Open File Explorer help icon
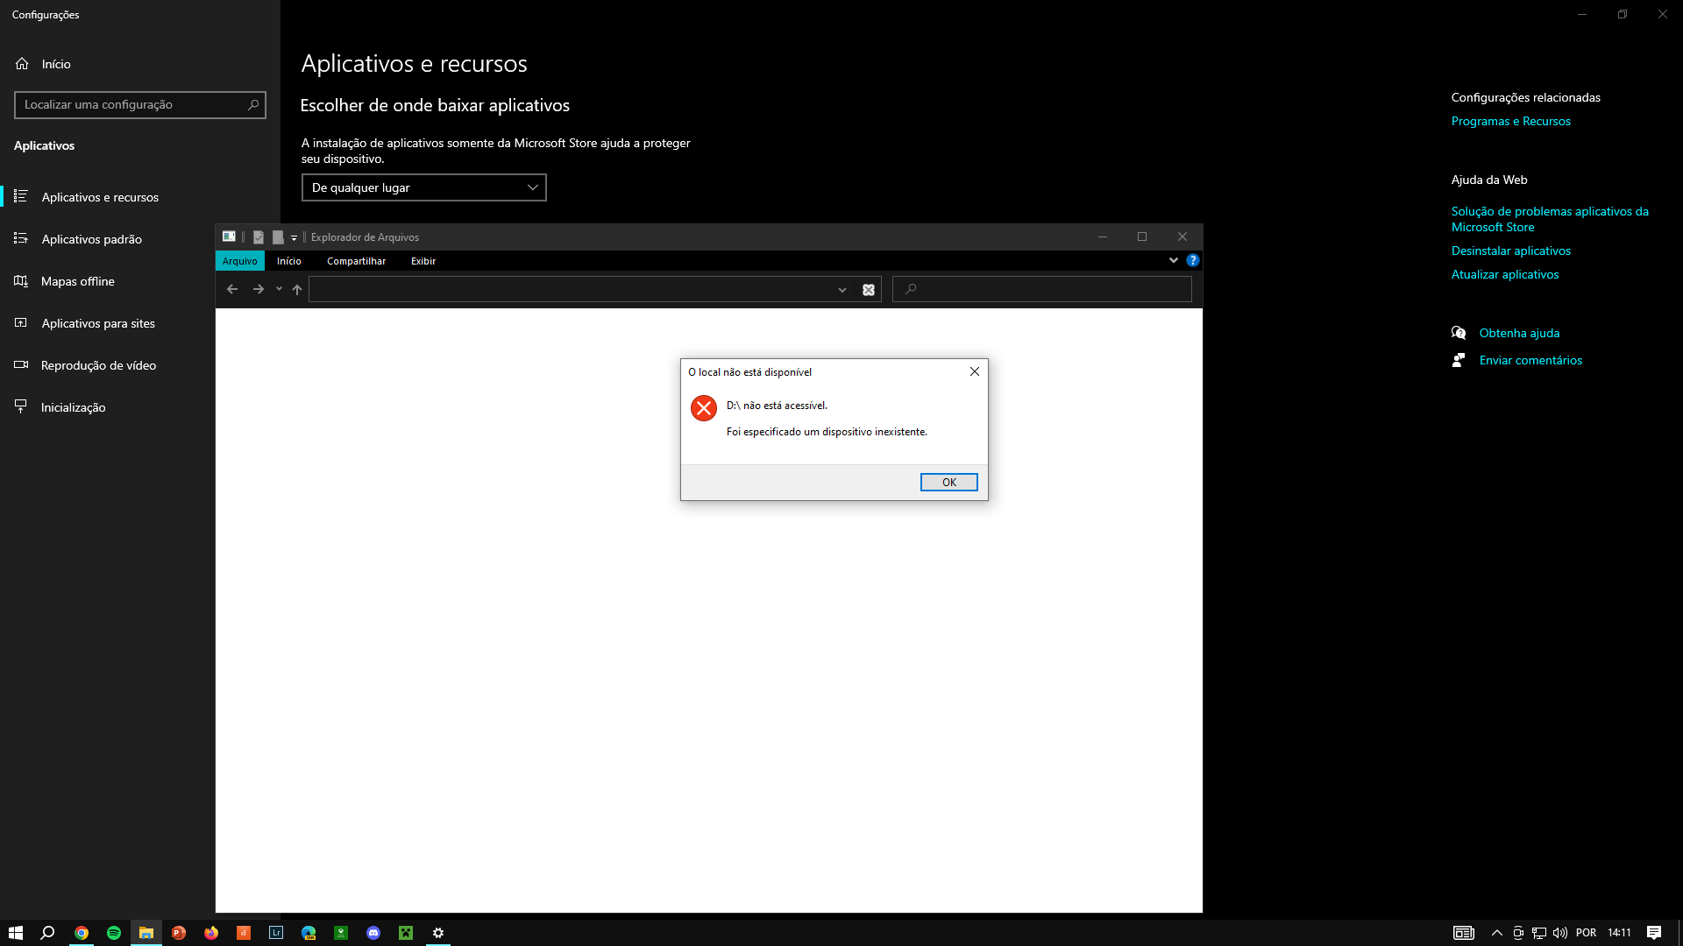The image size is (1683, 946). tap(1192, 260)
